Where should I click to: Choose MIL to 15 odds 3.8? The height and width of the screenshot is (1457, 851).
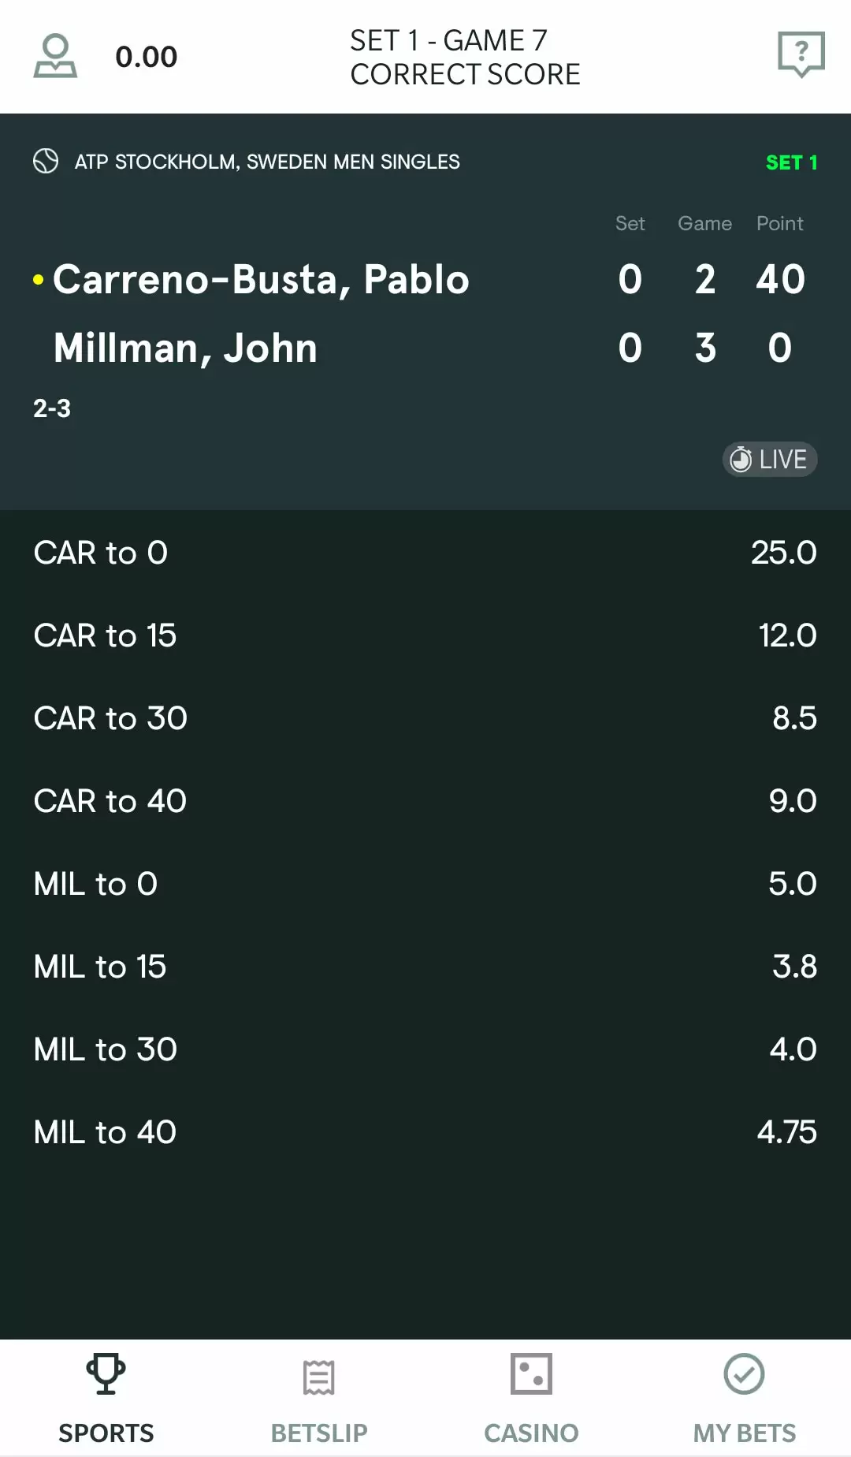(425, 967)
